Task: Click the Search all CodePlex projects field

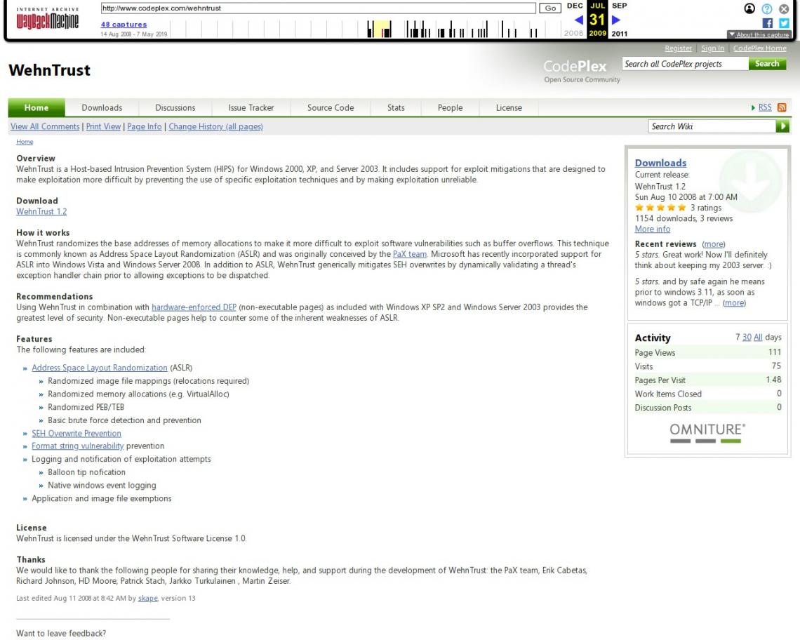Action: (685, 64)
